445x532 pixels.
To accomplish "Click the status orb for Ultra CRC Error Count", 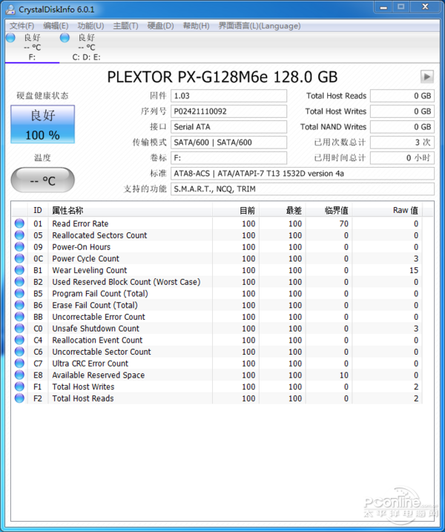I will [x=19, y=364].
